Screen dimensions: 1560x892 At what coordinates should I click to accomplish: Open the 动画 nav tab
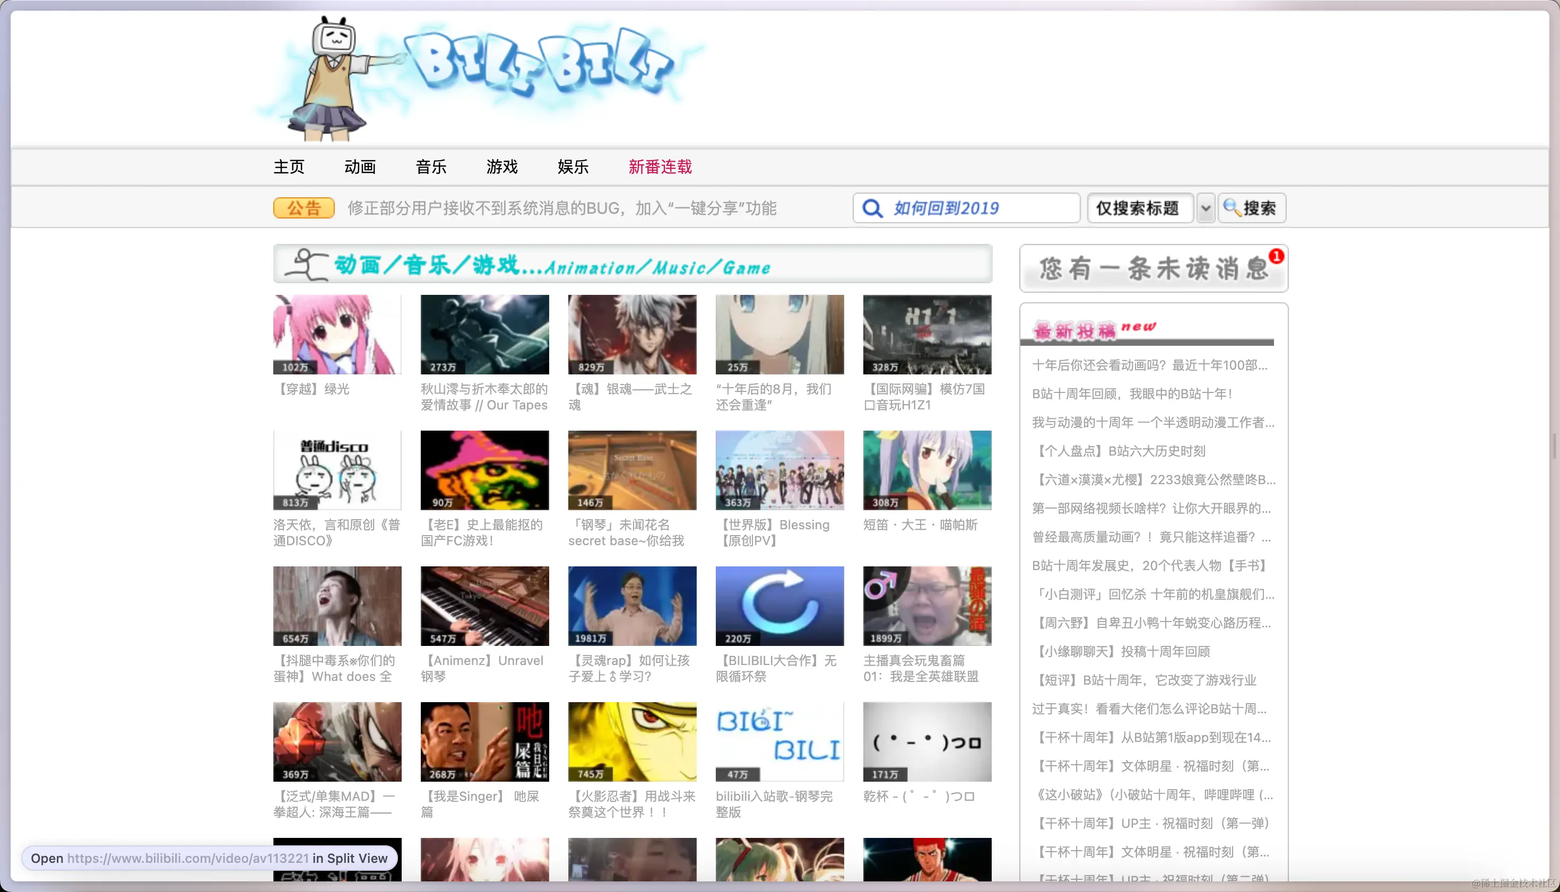point(360,167)
